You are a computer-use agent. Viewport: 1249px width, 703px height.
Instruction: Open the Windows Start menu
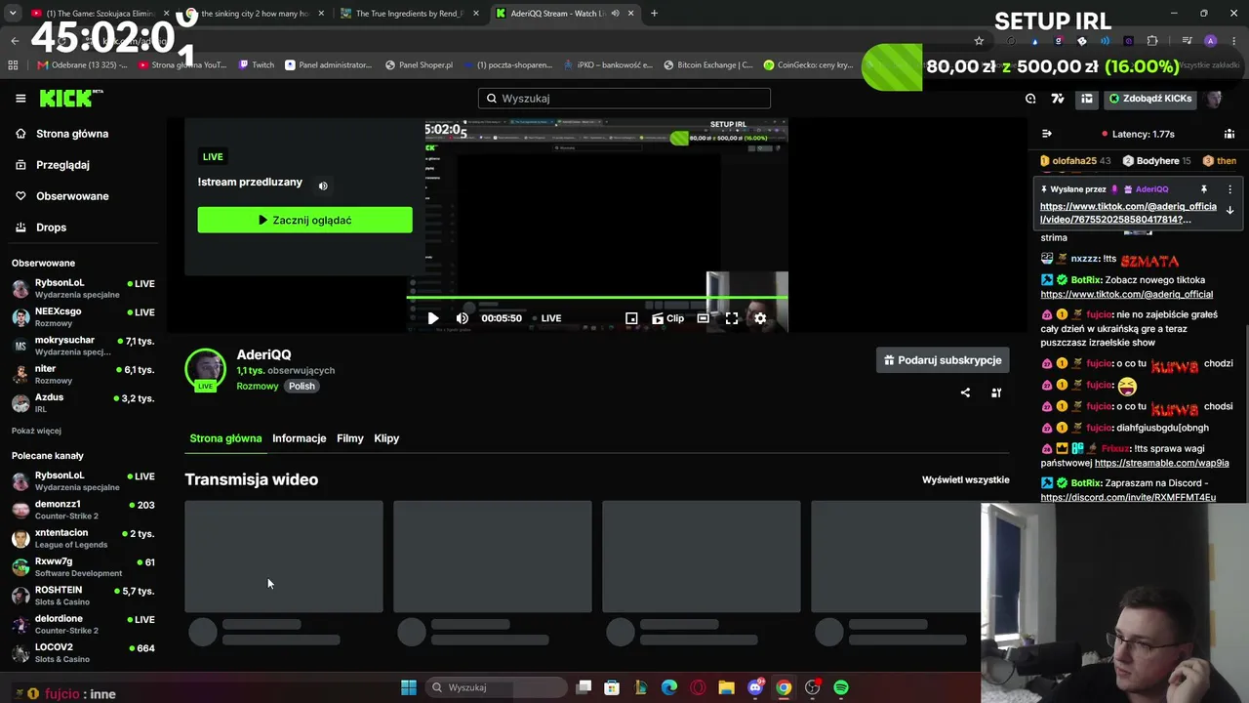(x=409, y=687)
